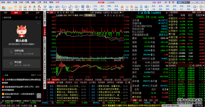205x107 pixels.
Task: Go back with the yellow arrow icon
Action: click(10, 7)
